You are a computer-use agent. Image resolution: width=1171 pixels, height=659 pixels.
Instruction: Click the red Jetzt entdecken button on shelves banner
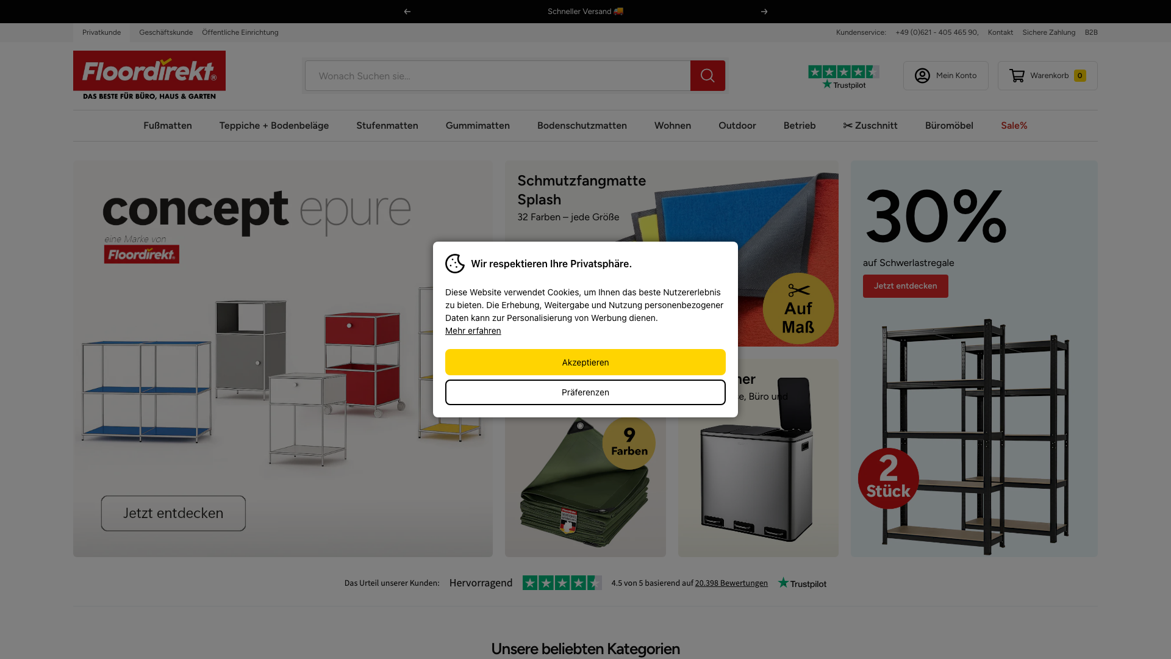click(906, 286)
